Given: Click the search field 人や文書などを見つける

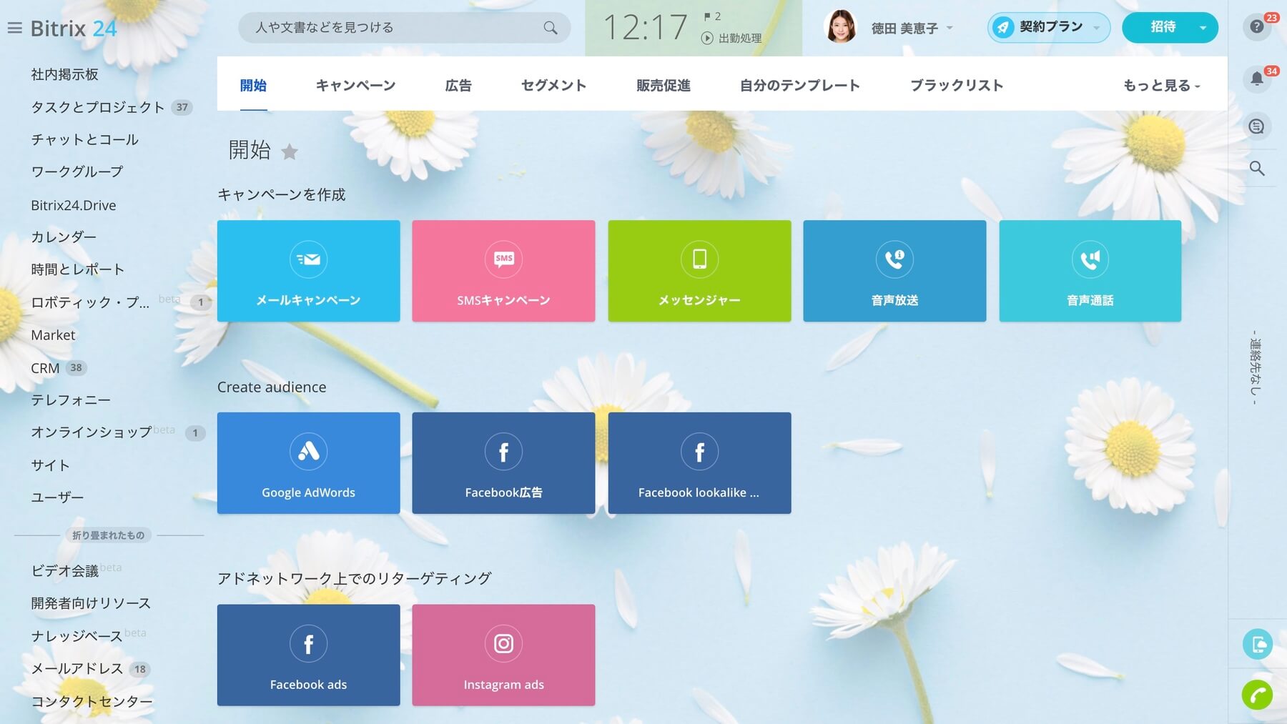Looking at the screenshot, I should (404, 28).
